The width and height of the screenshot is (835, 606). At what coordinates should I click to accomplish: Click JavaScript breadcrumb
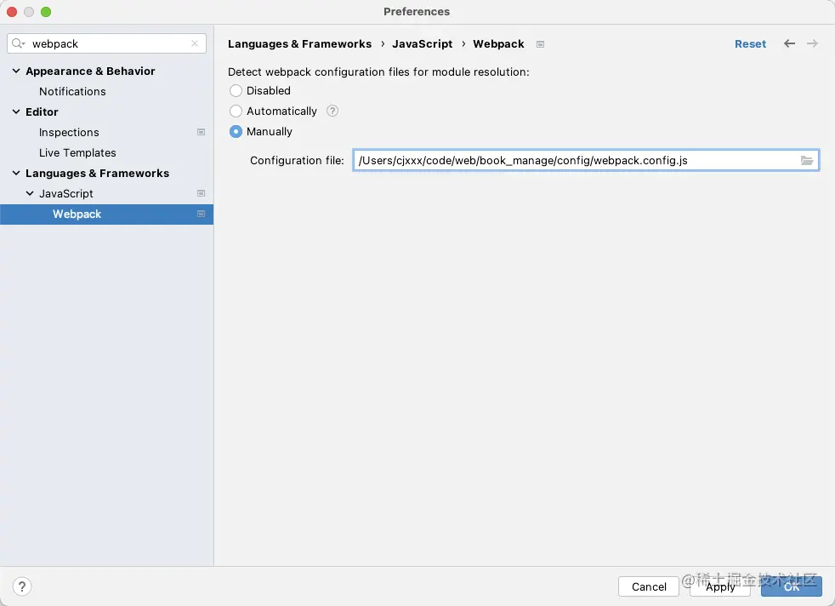(x=423, y=43)
